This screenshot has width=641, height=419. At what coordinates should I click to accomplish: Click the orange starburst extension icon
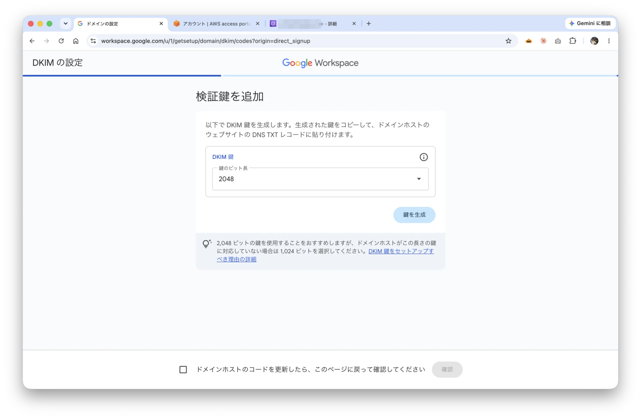click(x=543, y=41)
